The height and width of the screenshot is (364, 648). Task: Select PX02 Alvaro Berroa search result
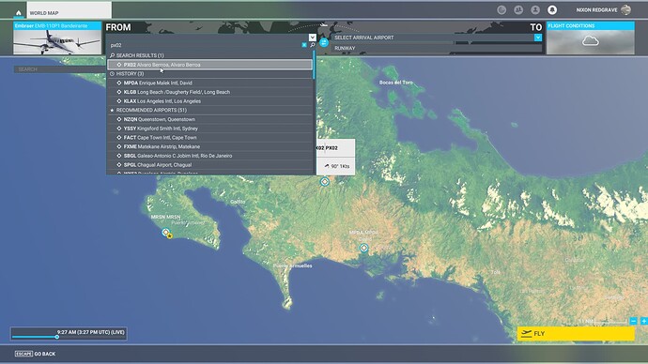click(209, 65)
